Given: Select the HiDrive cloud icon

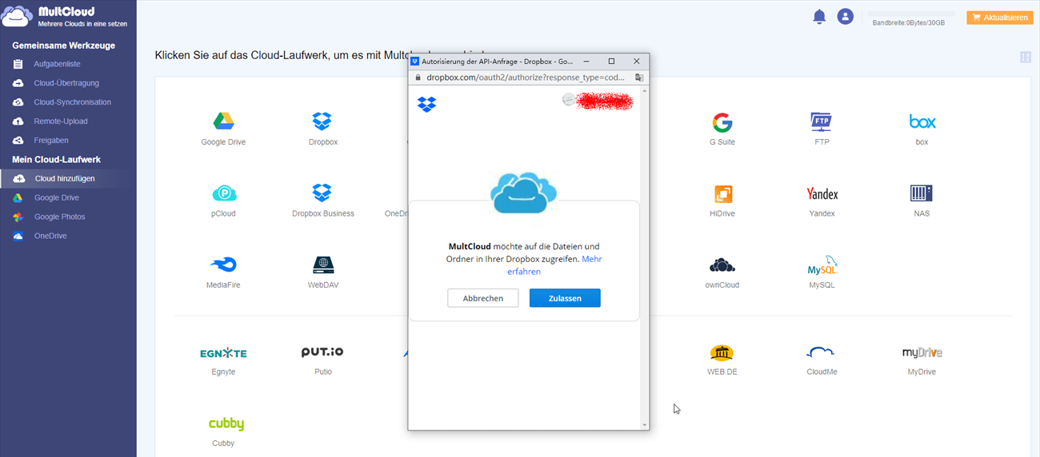Looking at the screenshot, I should point(722,194).
